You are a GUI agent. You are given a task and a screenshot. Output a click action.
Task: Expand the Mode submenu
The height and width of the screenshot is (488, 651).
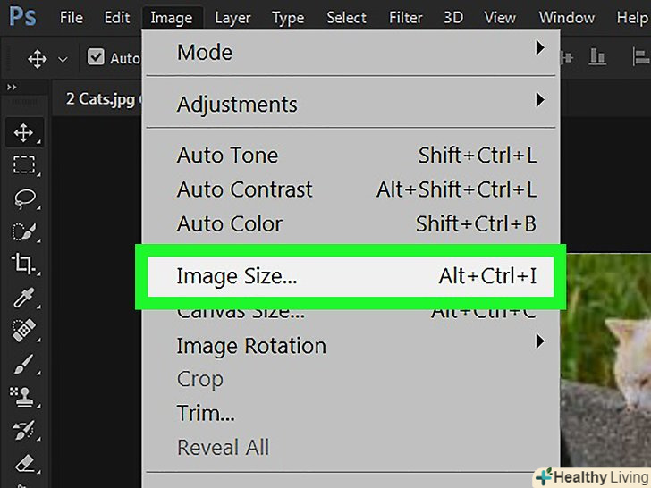pyautogui.click(x=357, y=52)
